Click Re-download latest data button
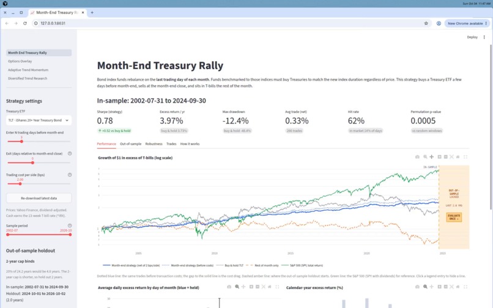This screenshot has width=493, height=308. [x=39, y=199]
